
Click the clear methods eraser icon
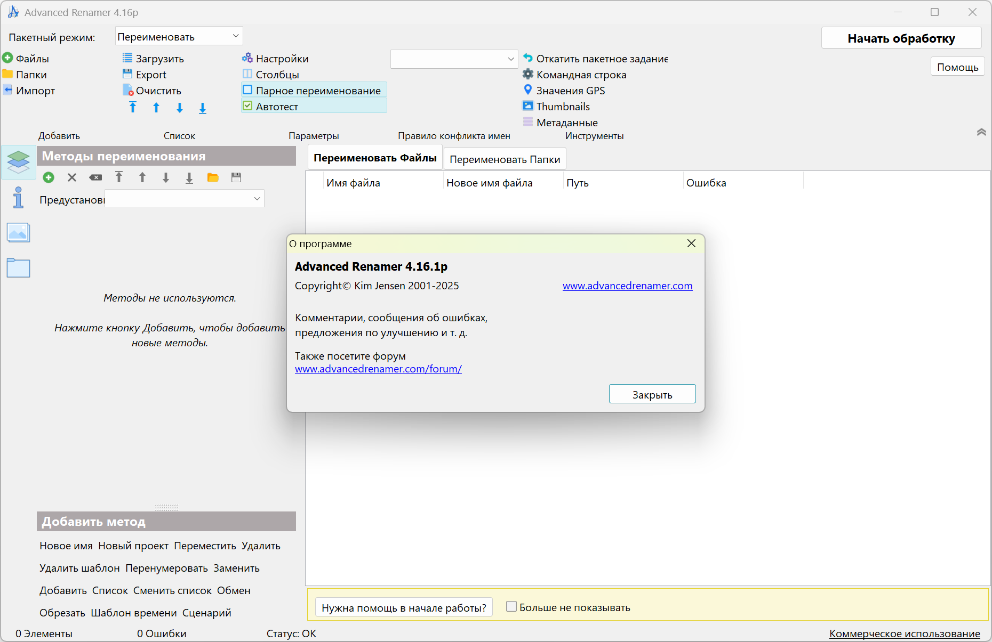(95, 177)
